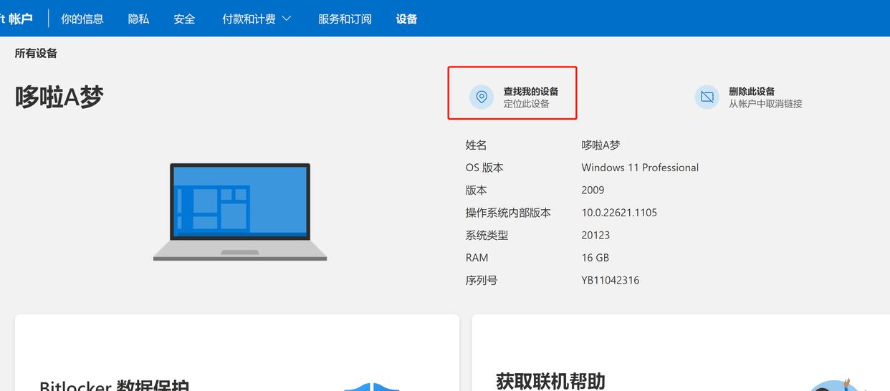Image resolution: width=890 pixels, height=391 pixels.
Task: Click the 查找我的设备 link
Action: pyautogui.click(x=531, y=91)
